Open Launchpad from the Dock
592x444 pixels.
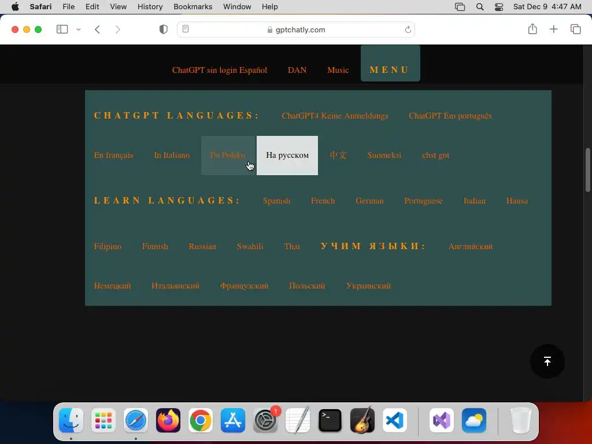(103, 420)
